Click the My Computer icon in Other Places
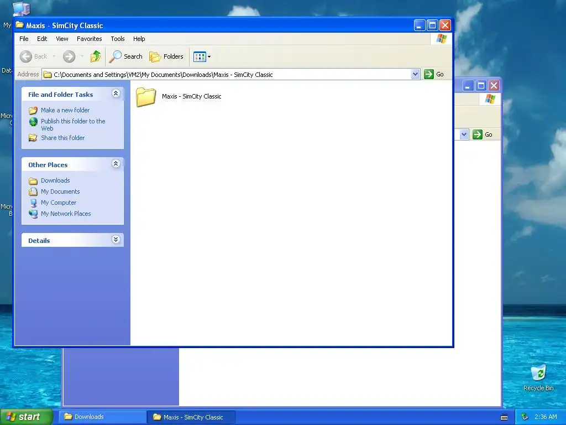 tap(33, 203)
